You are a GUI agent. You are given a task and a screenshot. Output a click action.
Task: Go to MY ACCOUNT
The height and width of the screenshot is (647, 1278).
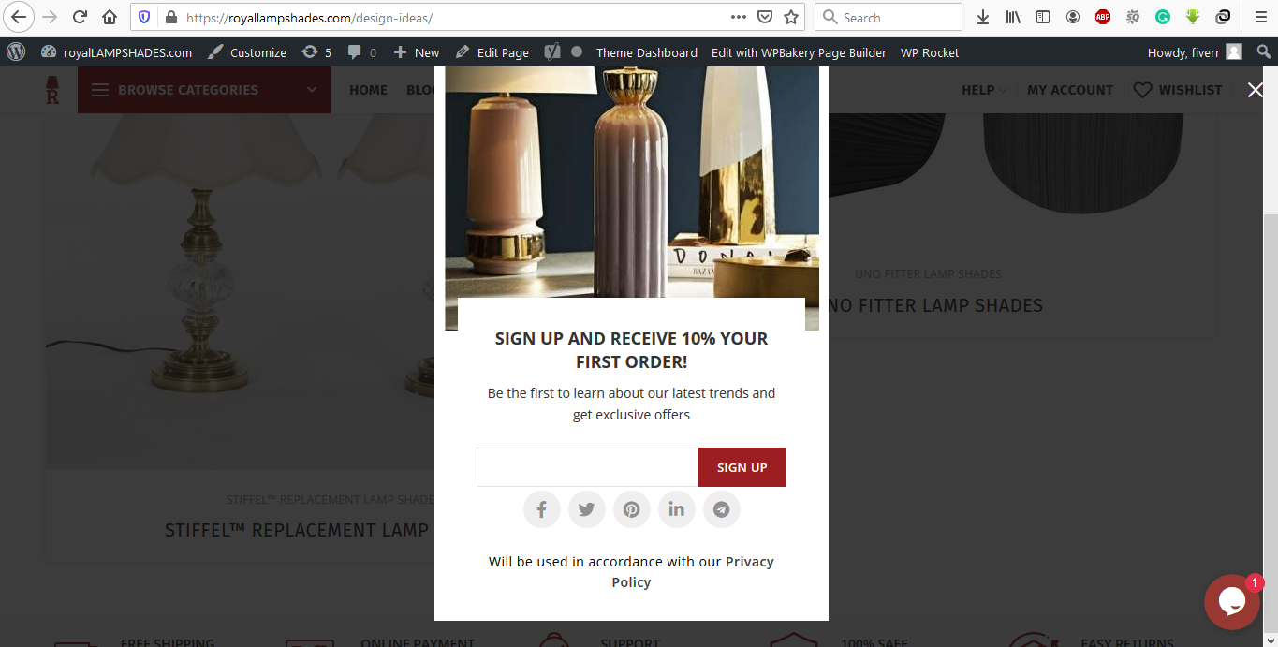pos(1070,90)
